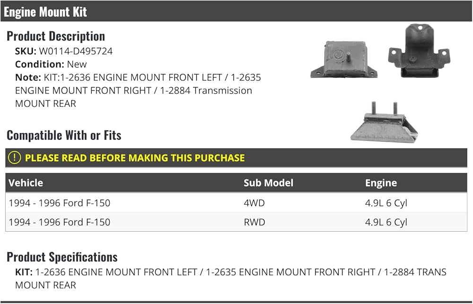Click the 'Product Specifications' heading
The height and width of the screenshot is (304, 473).
tap(62, 257)
